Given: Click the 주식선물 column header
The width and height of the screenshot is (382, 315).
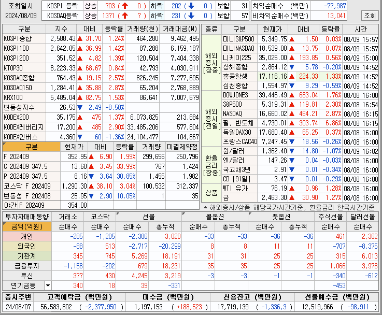Looking at the screenshot, I should pyautogui.click(x=331, y=217).
